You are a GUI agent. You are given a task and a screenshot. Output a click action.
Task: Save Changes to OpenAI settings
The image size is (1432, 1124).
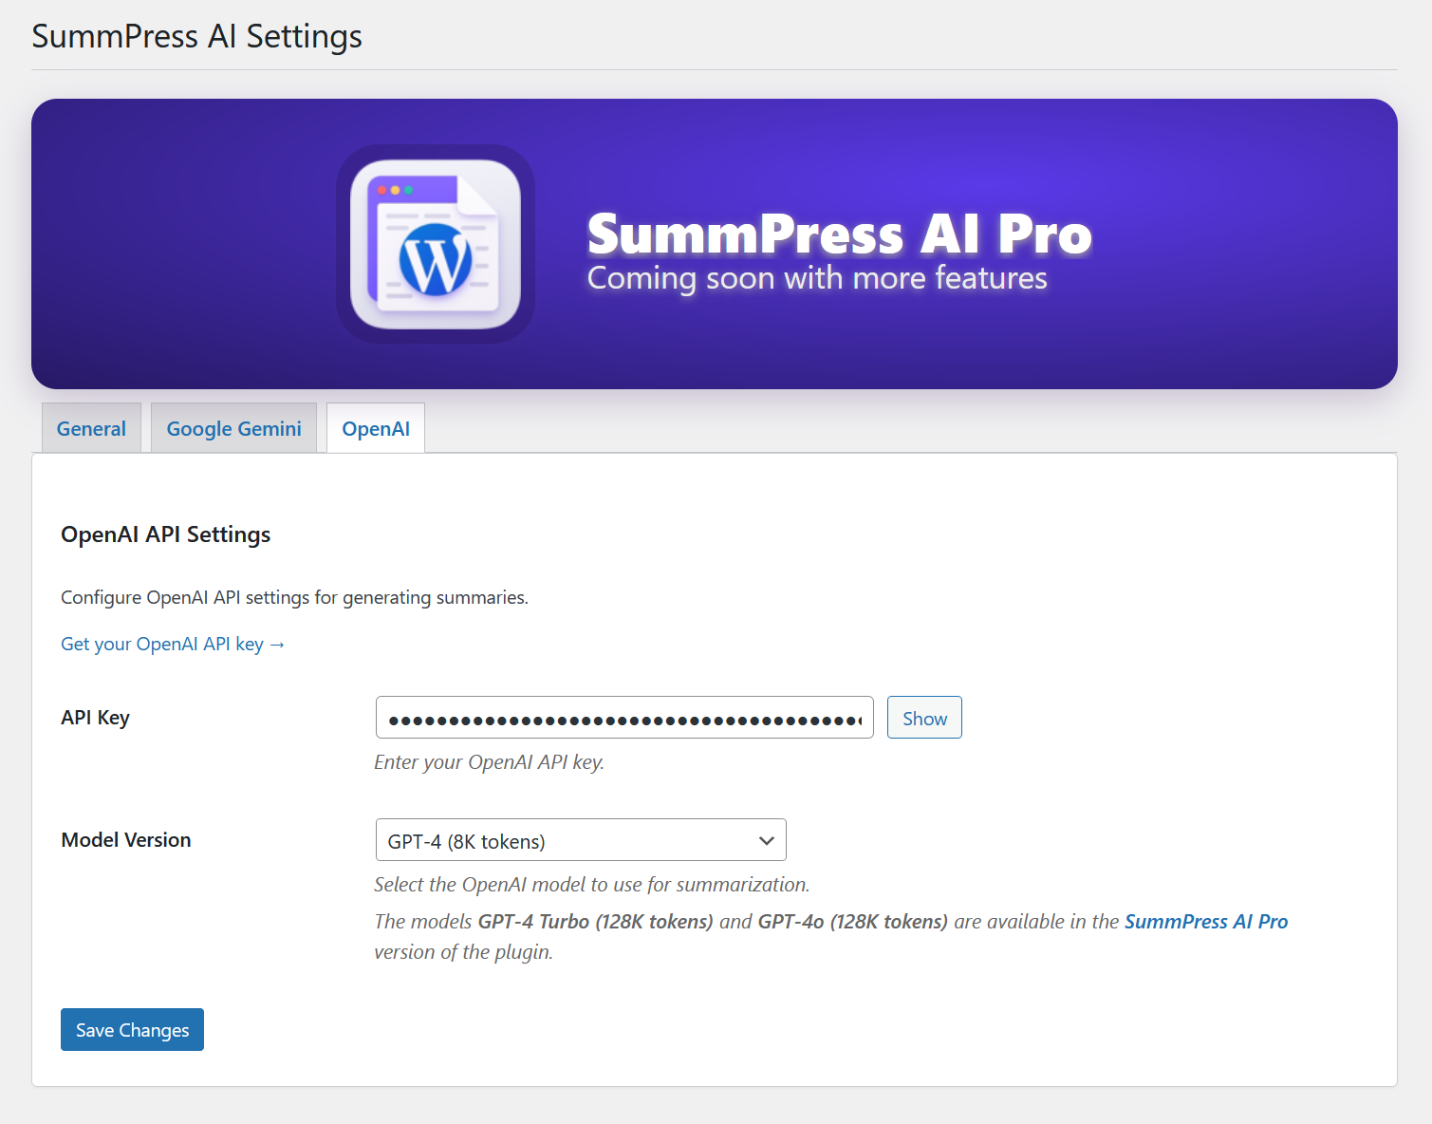pyautogui.click(x=132, y=1030)
